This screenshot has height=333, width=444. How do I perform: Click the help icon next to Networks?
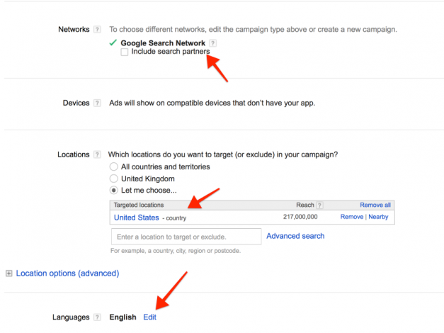coord(97,30)
